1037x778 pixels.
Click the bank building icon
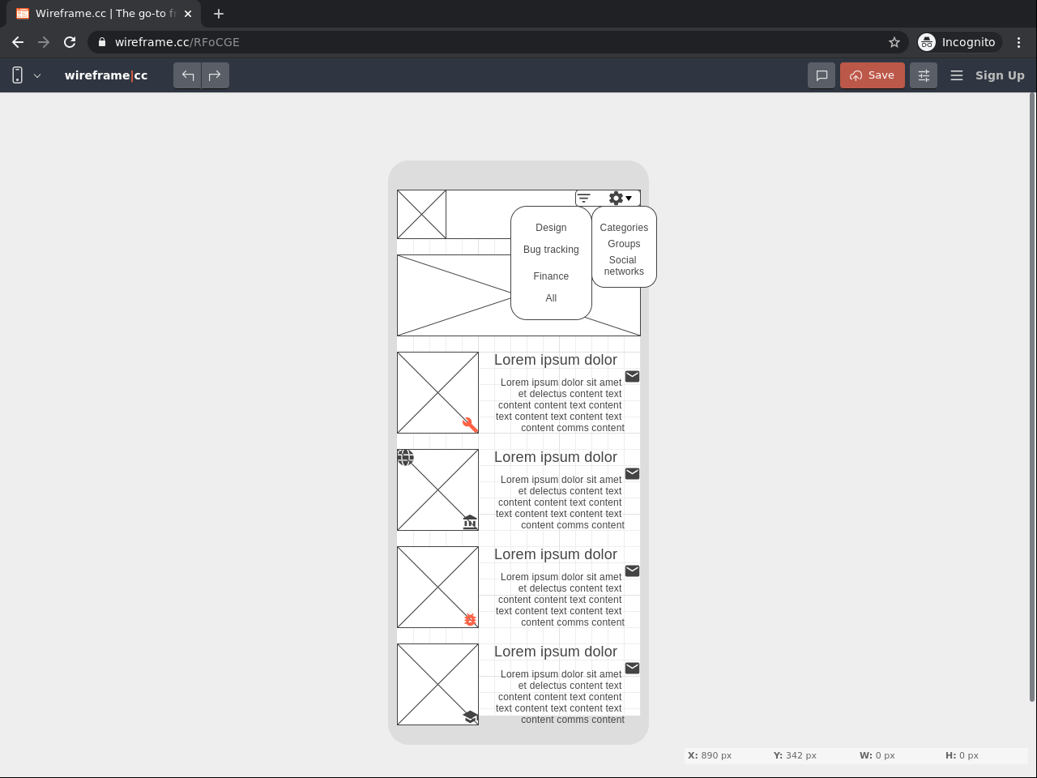470,522
